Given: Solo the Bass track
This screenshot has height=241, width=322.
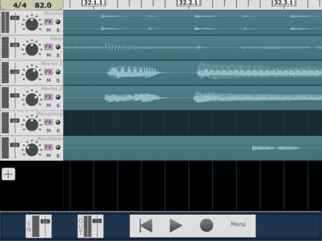Looking at the screenshot, I should 58,55.
